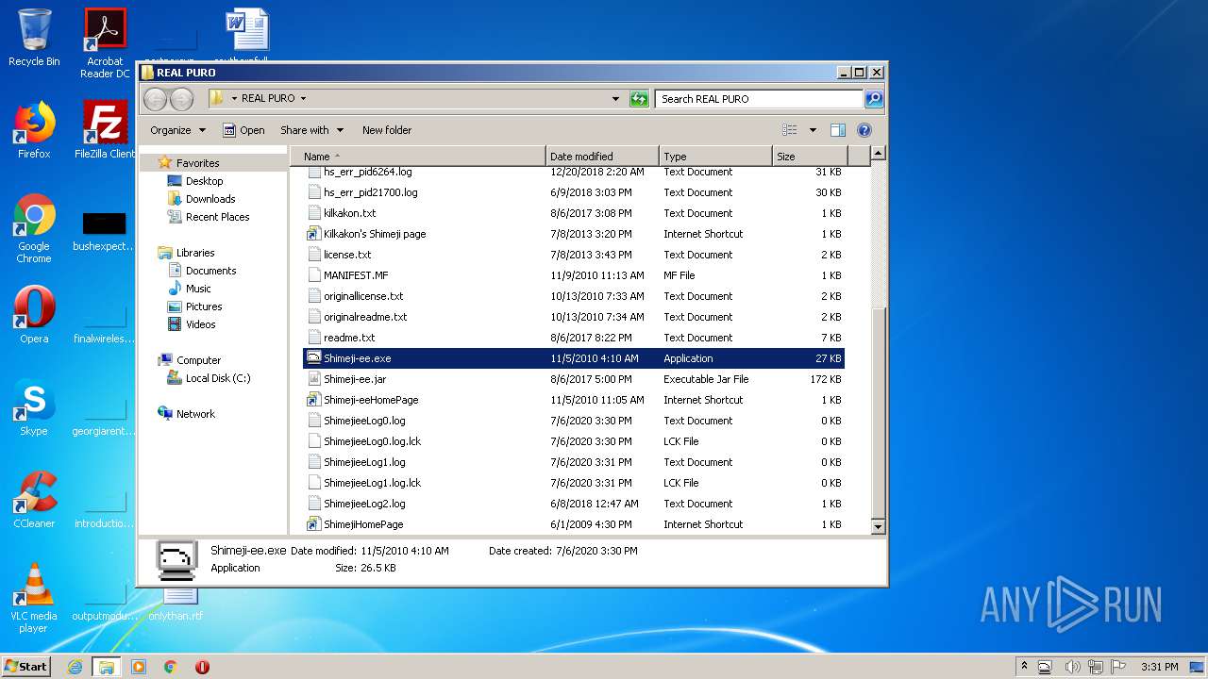Sort by Date modified column

coord(602,157)
